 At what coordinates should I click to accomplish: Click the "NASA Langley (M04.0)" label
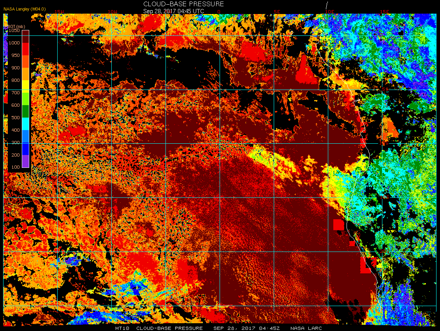[x=25, y=9]
